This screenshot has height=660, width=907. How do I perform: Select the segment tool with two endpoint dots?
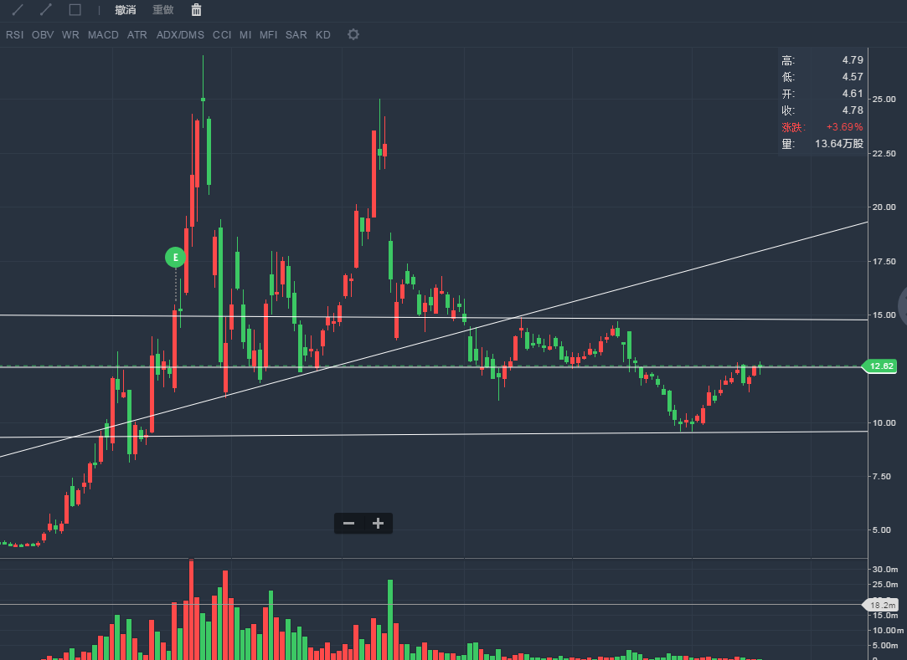coord(46,10)
